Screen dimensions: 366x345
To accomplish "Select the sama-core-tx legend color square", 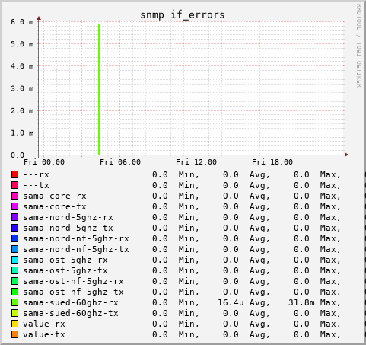I will click(x=14, y=206).
